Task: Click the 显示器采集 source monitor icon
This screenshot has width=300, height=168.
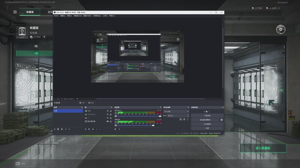Action: pyautogui.click(x=86, y=121)
